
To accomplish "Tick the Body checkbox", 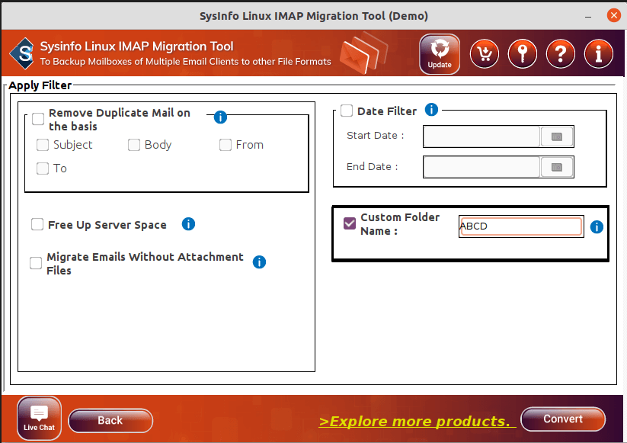I will (x=134, y=145).
